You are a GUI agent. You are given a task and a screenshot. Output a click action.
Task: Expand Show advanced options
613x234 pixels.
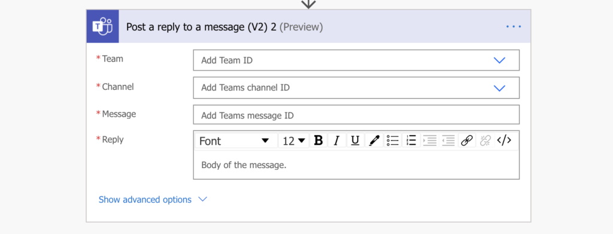pos(153,200)
